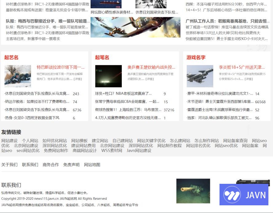Open article 特巴斯谈拉波尔塔下周一
The width and height of the screenshot is (273, 213).
(61, 67)
